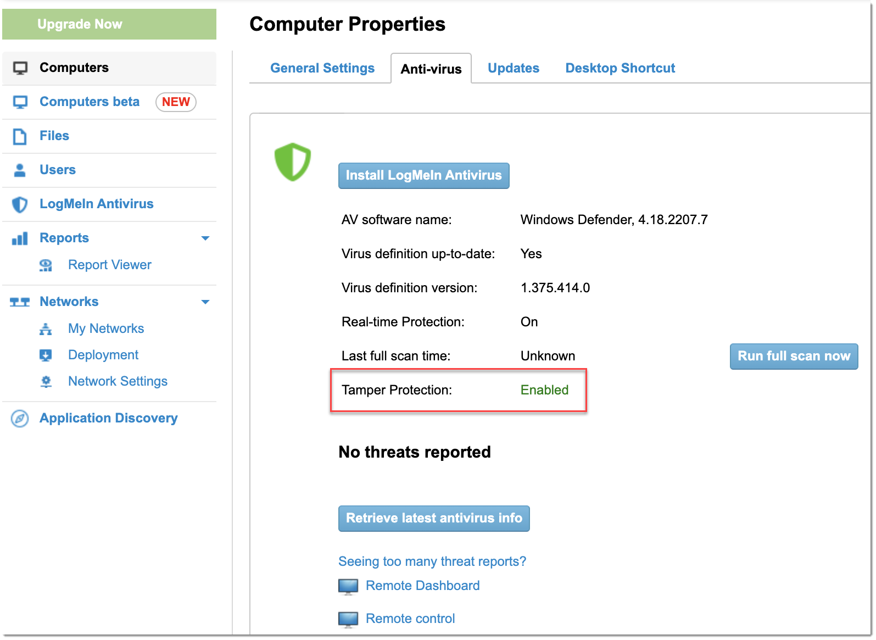The image size is (876, 640).
Task: Click the Report Viewer icon
Action: click(46, 265)
